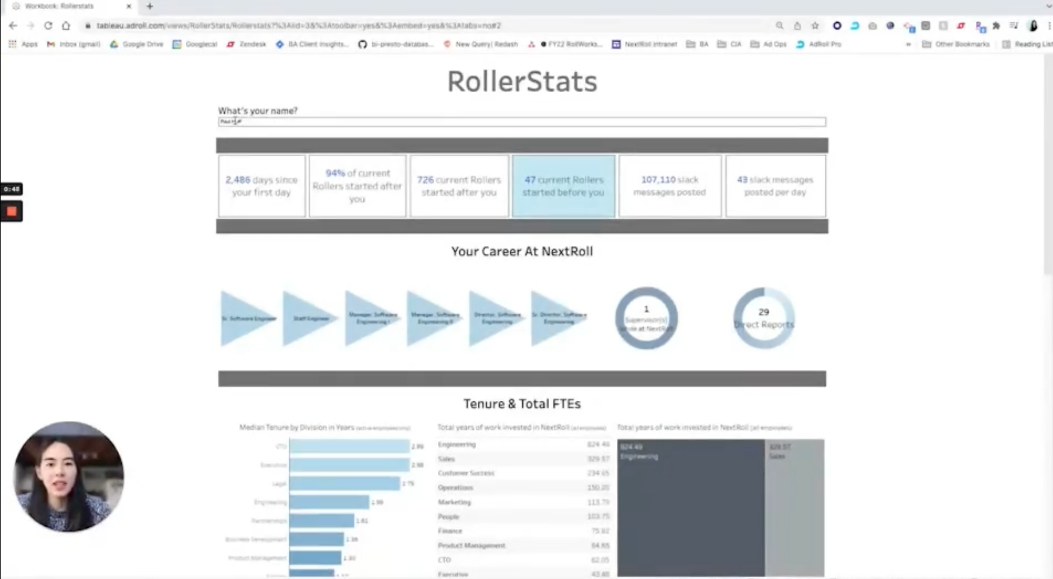
Task: Expand the BA bookmarks folder
Action: click(x=697, y=44)
